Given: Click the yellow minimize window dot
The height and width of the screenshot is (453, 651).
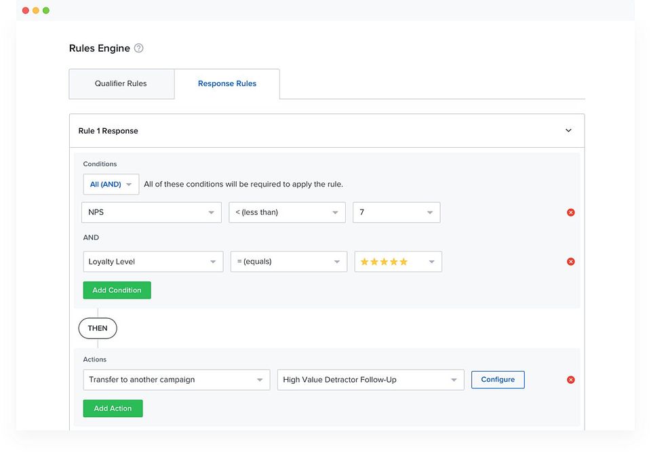Looking at the screenshot, I should click(x=36, y=11).
